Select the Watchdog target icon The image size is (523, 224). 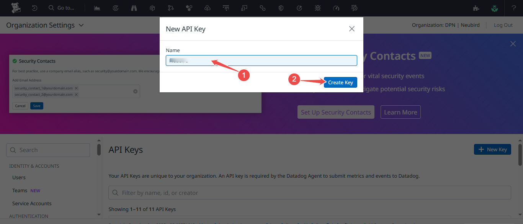(x=115, y=8)
